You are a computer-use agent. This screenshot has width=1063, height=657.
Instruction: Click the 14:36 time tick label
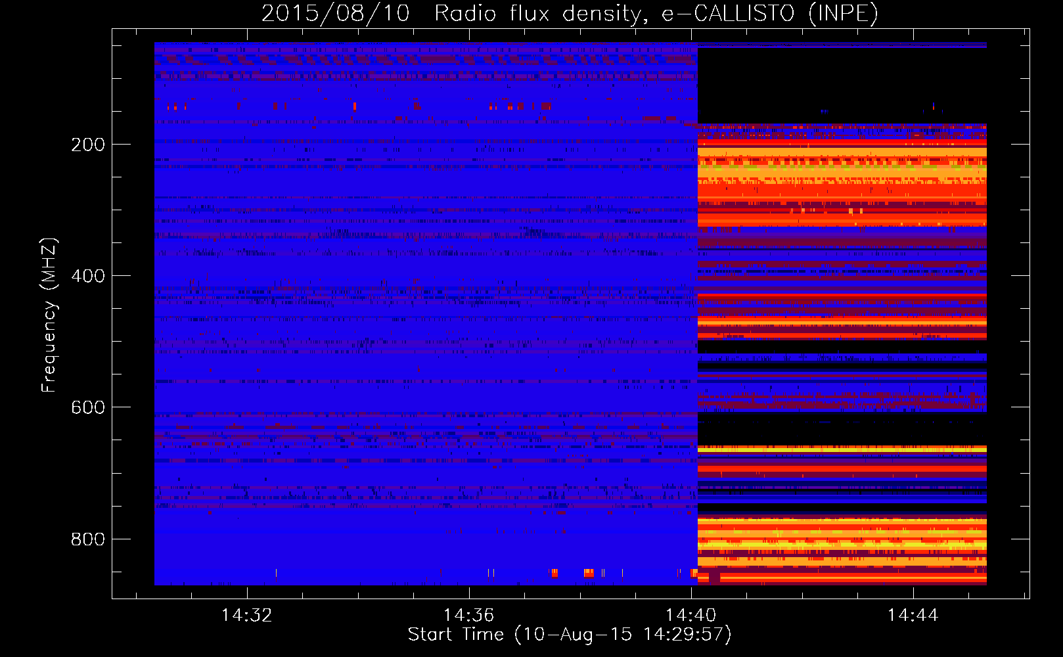[x=468, y=615]
